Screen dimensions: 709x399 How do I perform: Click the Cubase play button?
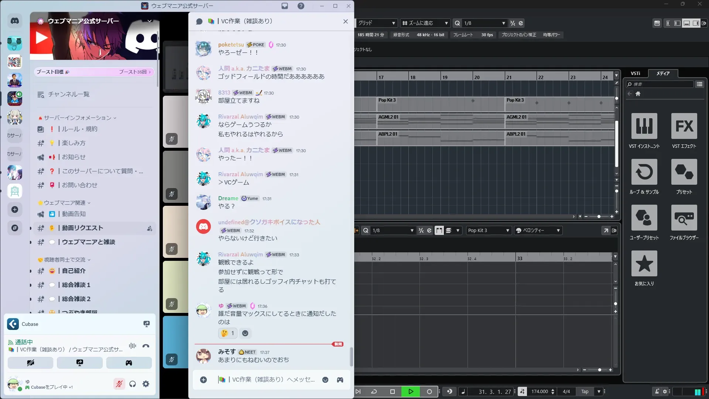(x=411, y=392)
